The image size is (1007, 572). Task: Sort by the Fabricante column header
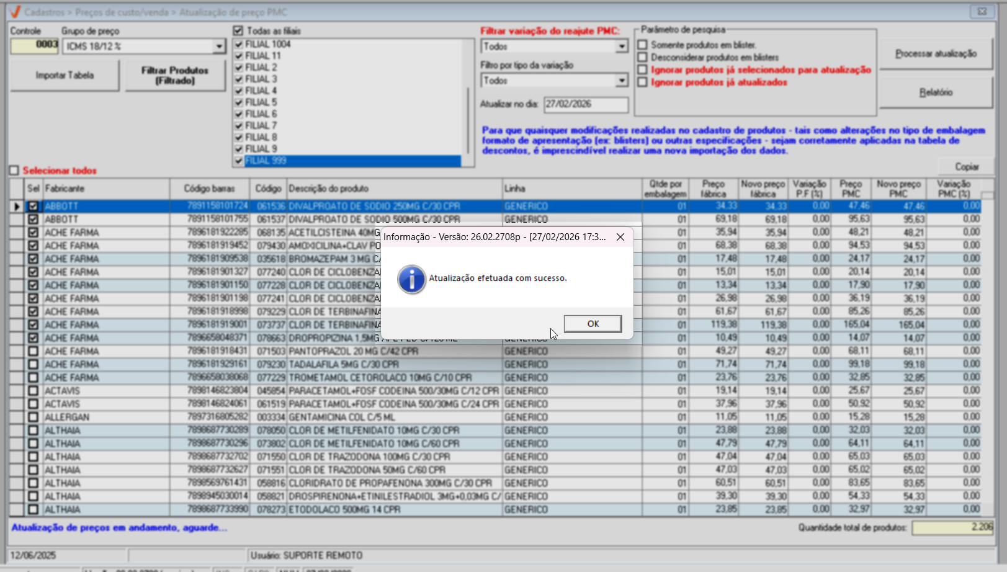coord(105,189)
